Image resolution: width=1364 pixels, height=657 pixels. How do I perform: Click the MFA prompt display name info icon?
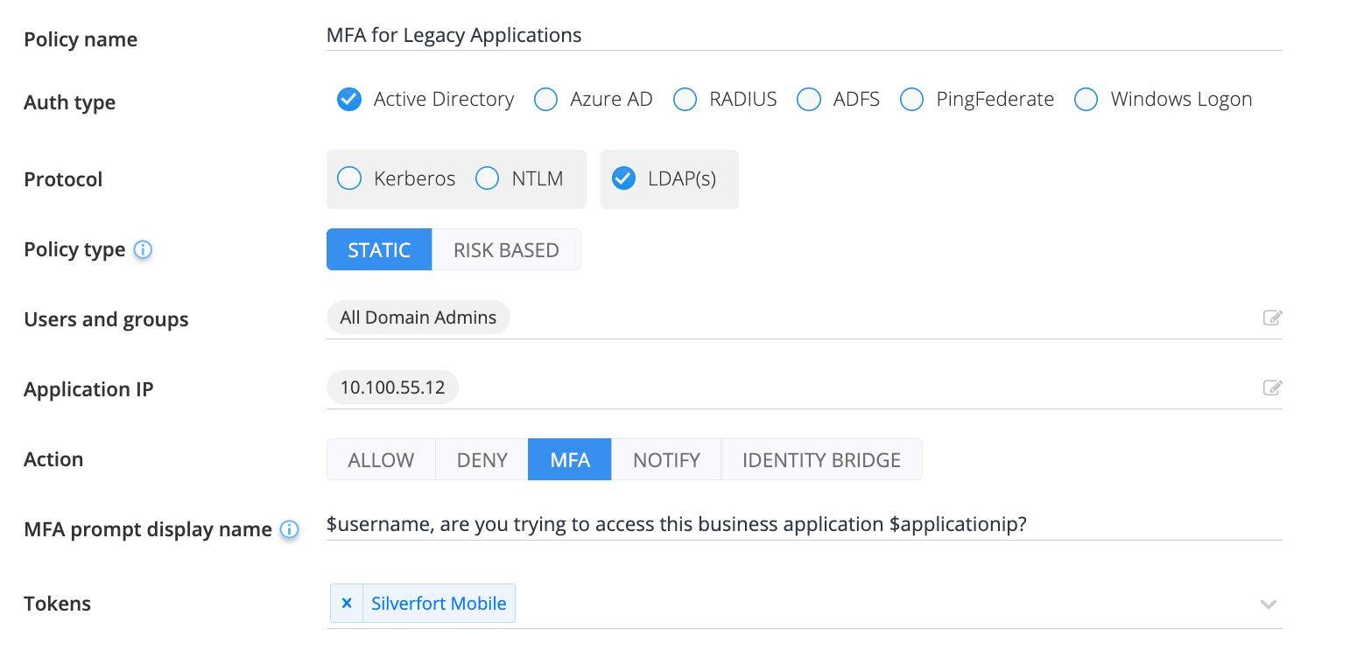click(x=289, y=530)
